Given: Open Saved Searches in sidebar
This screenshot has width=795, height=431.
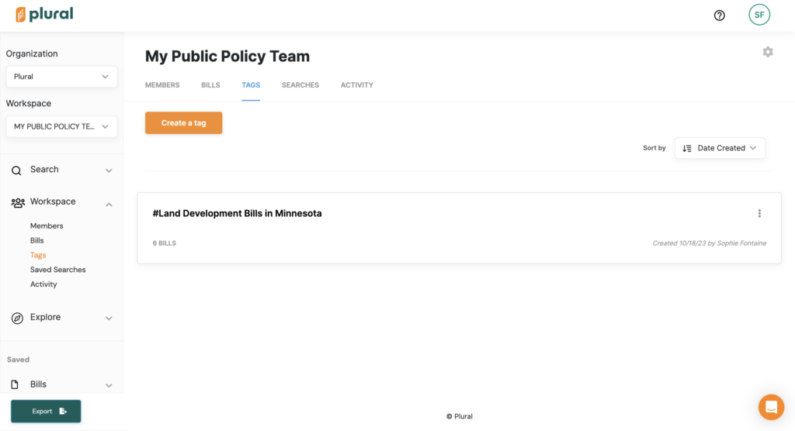Looking at the screenshot, I should point(57,270).
